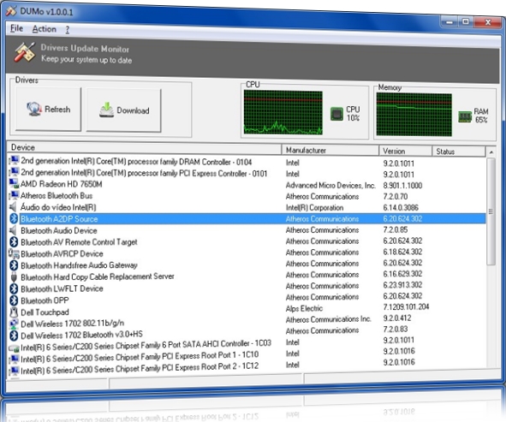Click Advanced Micro Devices, Inc. manufacturer cell

click(x=330, y=185)
